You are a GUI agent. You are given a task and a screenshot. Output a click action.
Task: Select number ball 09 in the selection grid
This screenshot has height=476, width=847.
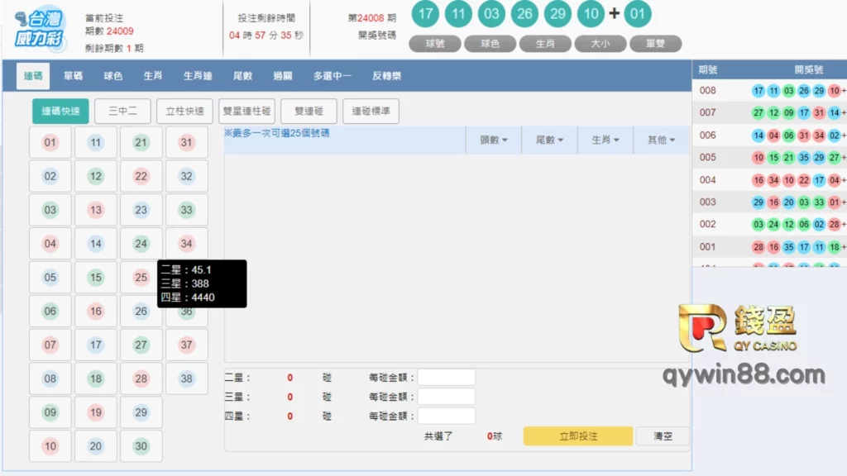pyautogui.click(x=50, y=412)
